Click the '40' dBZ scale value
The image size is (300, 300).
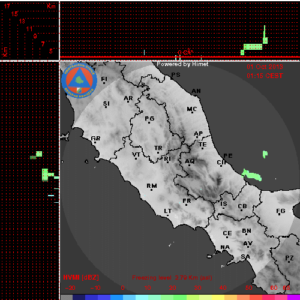223,288
